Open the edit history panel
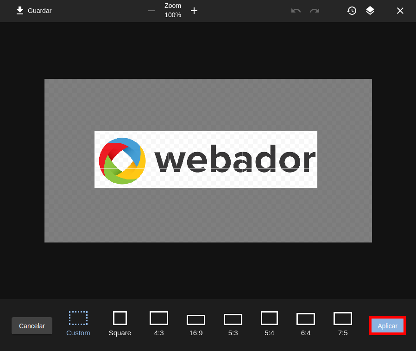 click(352, 11)
